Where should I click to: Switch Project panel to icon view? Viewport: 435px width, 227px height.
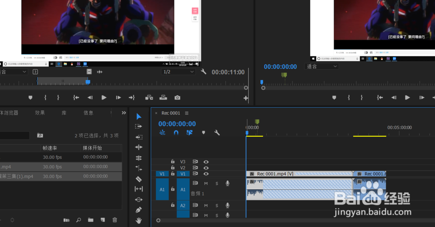[x=67, y=220]
